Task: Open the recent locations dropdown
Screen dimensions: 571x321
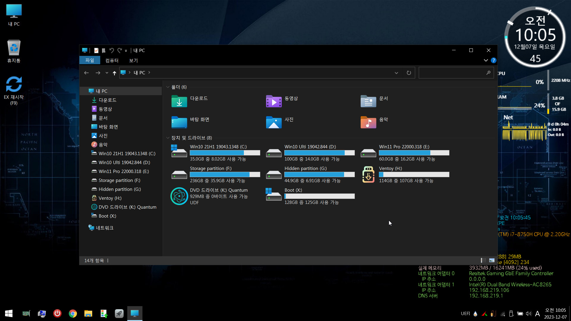Action: pos(107,73)
